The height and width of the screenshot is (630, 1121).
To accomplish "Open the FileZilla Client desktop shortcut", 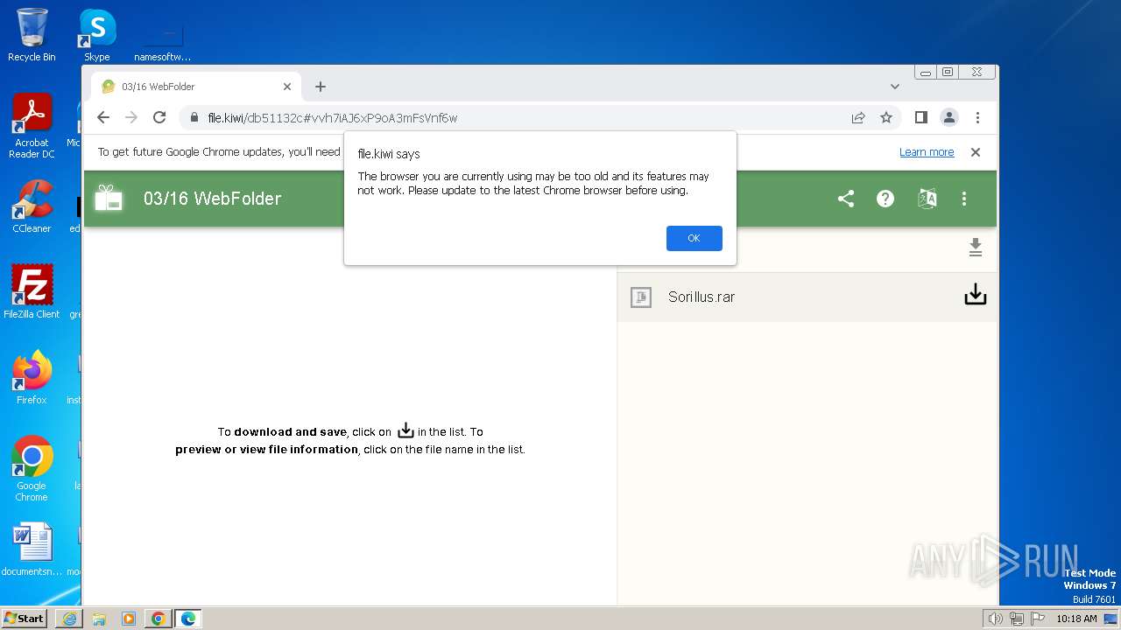I will click(32, 291).
